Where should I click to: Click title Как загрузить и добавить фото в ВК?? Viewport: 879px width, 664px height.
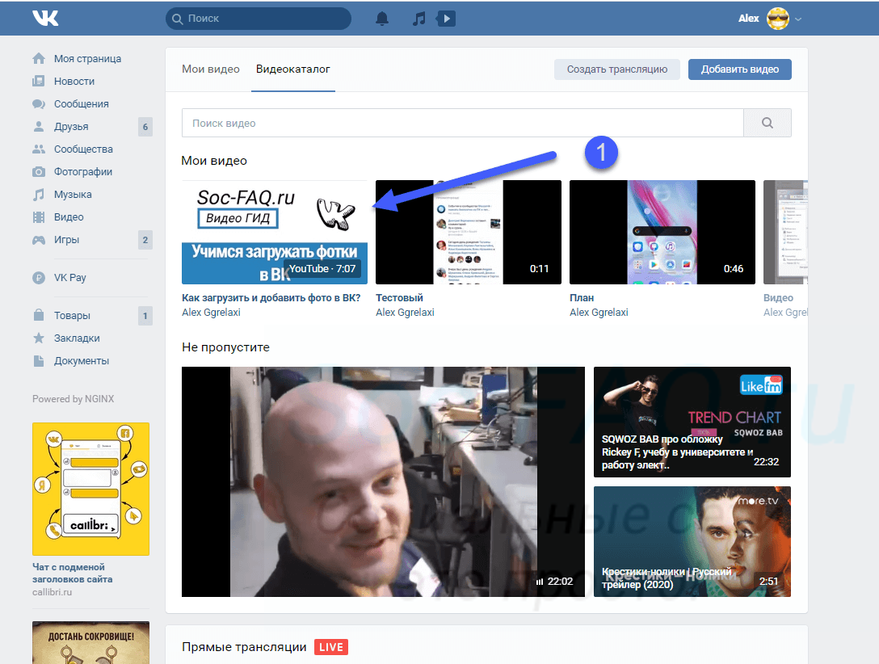tap(271, 297)
